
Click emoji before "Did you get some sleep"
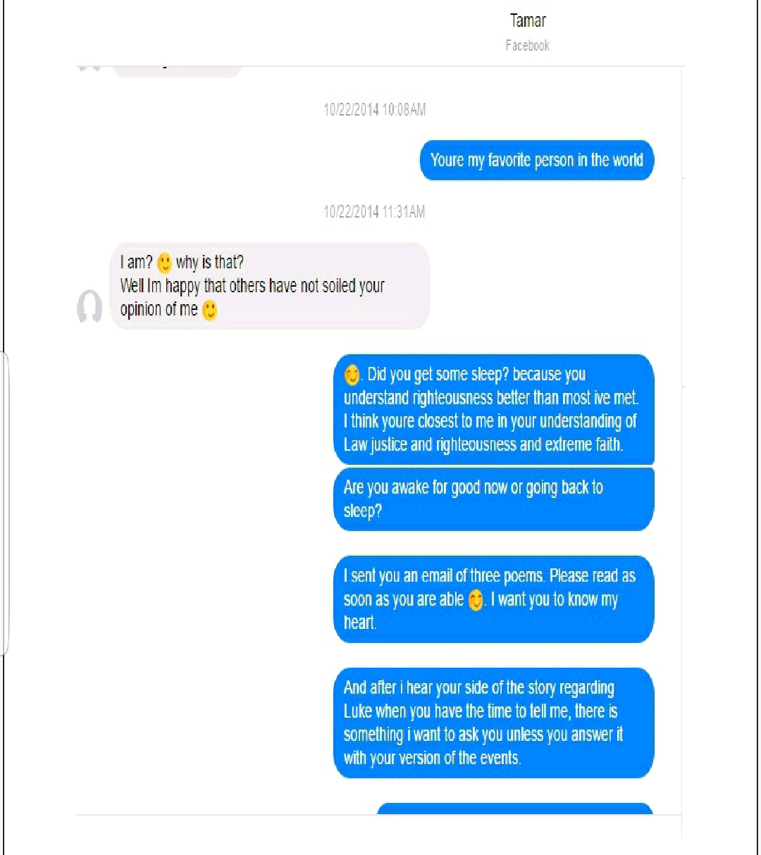coord(352,375)
